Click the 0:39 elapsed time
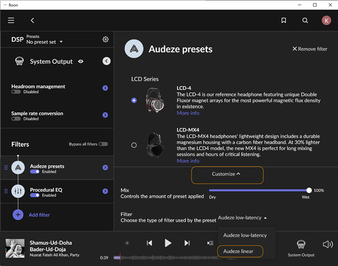 point(104,257)
